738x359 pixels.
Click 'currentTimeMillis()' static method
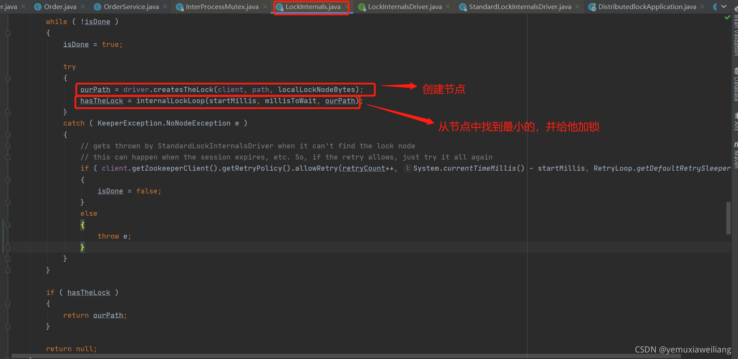[484, 168]
